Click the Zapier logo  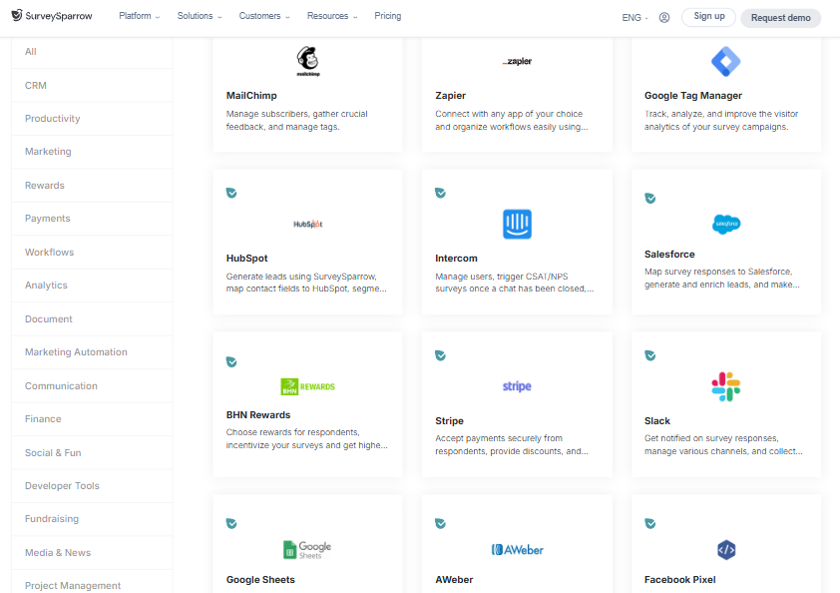517,61
